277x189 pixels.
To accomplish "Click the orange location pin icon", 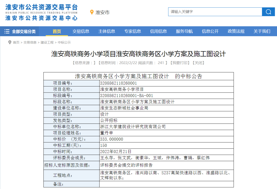I will [x=92, y=12].
